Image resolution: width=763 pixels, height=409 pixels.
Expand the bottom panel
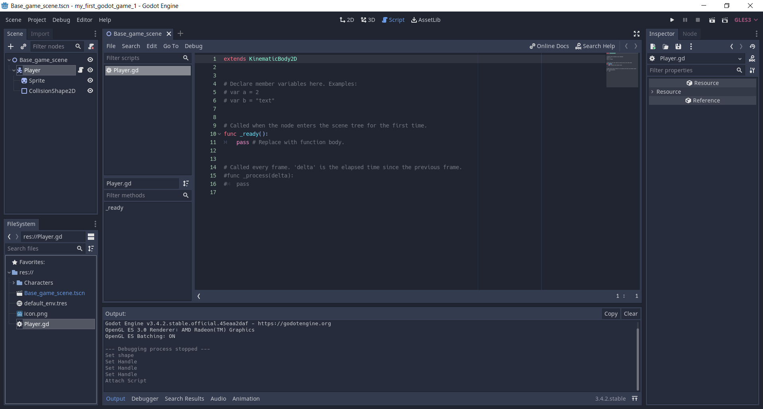(x=635, y=399)
